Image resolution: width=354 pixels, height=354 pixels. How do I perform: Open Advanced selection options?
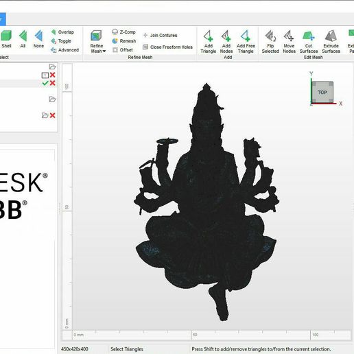[65, 50]
